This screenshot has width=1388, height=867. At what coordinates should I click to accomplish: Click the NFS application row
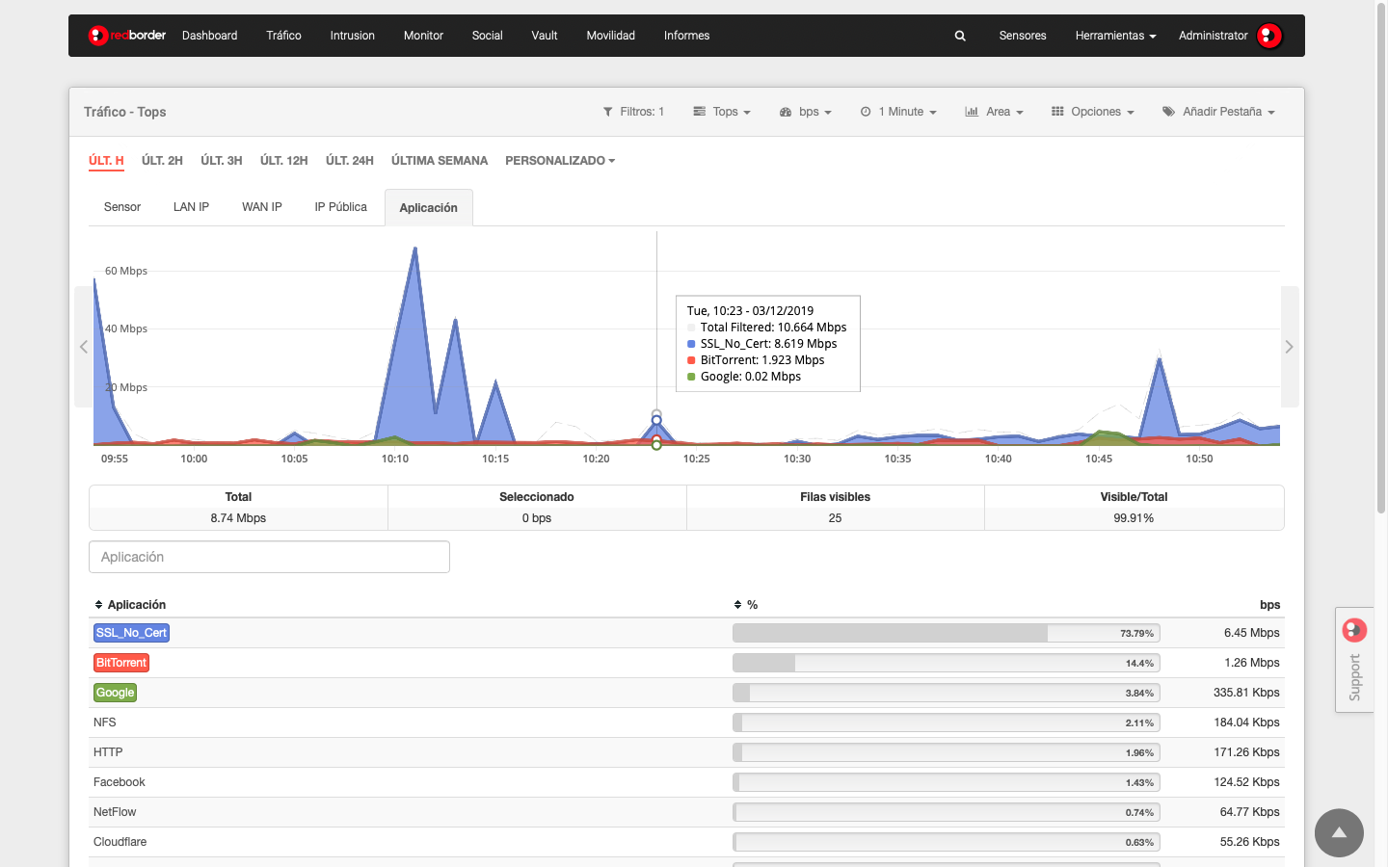point(686,722)
